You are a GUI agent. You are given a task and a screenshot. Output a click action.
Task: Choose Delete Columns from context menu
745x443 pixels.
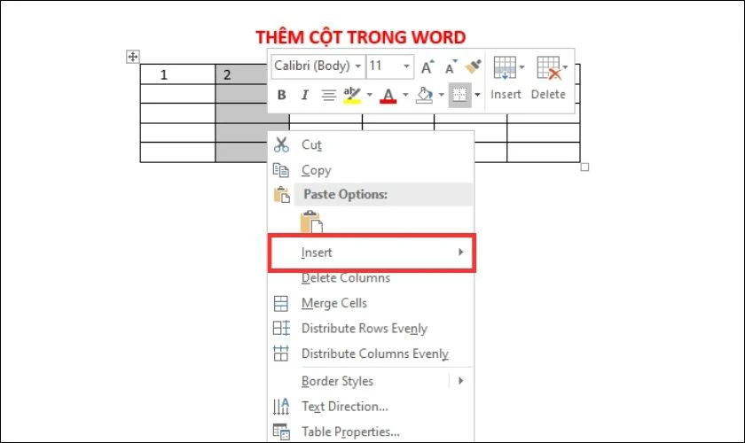click(371, 278)
